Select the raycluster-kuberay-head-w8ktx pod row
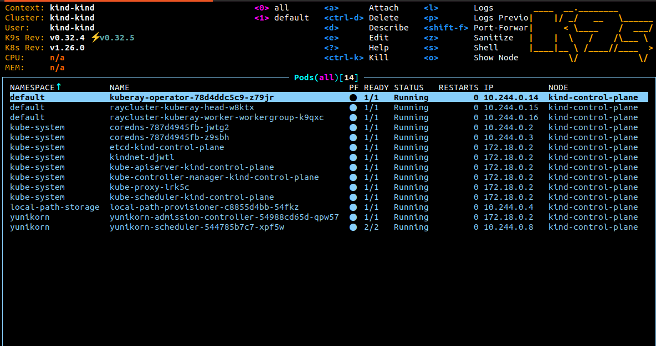The height and width of the screenshot is (346, 656). (182, 107)
